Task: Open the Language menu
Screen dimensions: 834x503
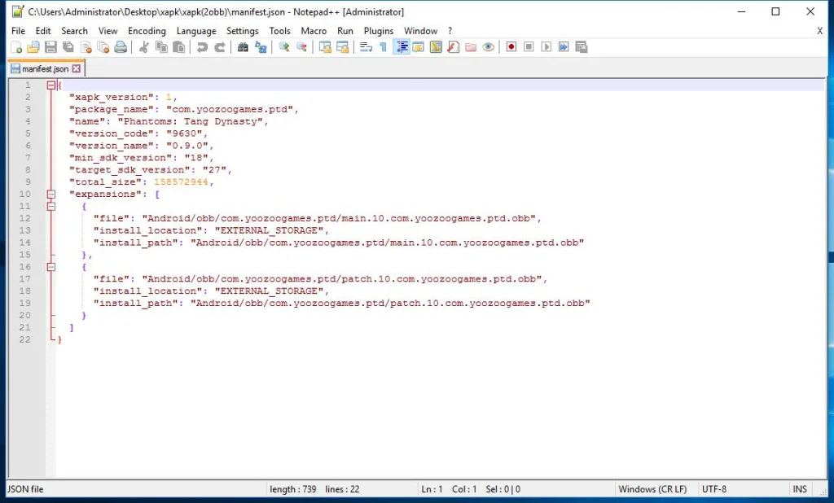Action: click(x=196, y=31)
